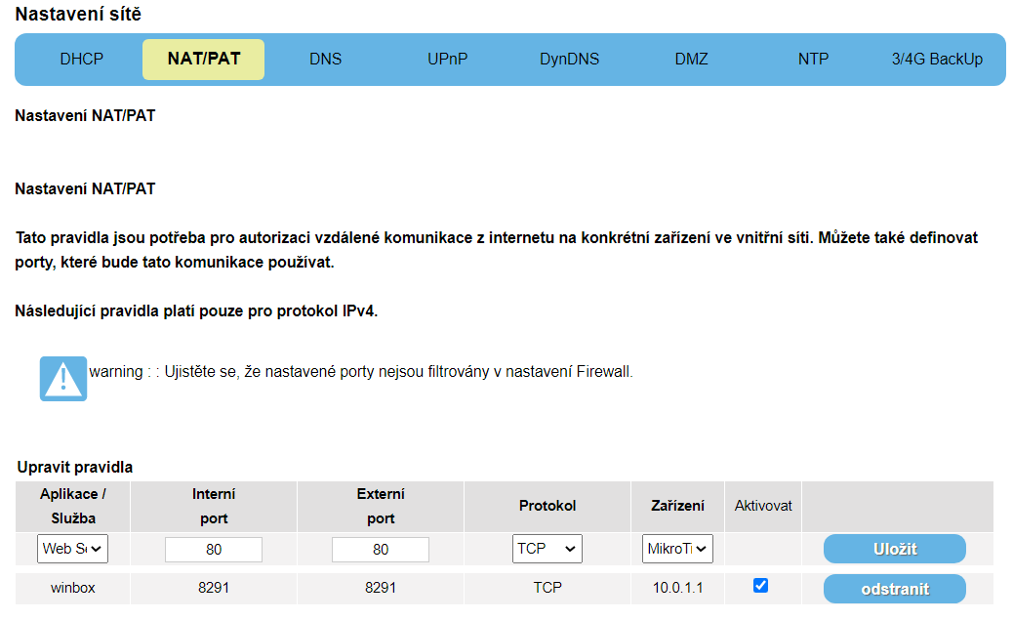Click the winbox rule name cell

(73, 589)
